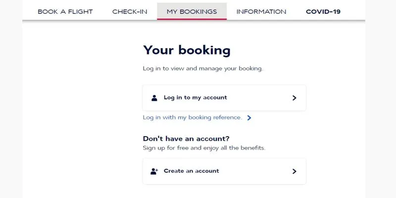Click blue arrow after booking reference link

[x=249, y=118]
